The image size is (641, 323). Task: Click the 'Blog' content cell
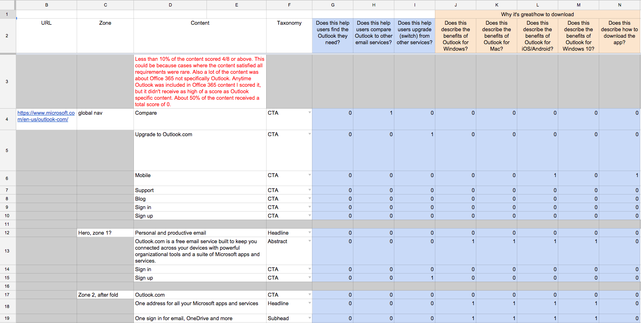point(200,199)
